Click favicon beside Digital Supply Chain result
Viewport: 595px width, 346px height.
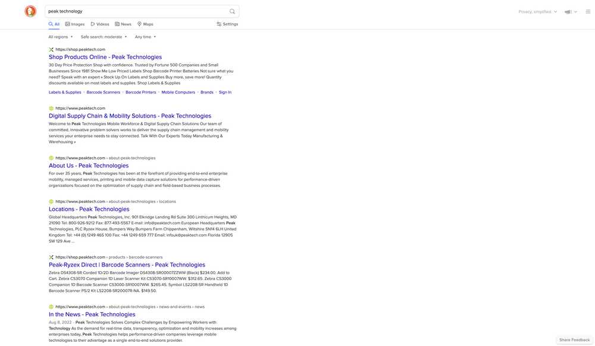51,108
